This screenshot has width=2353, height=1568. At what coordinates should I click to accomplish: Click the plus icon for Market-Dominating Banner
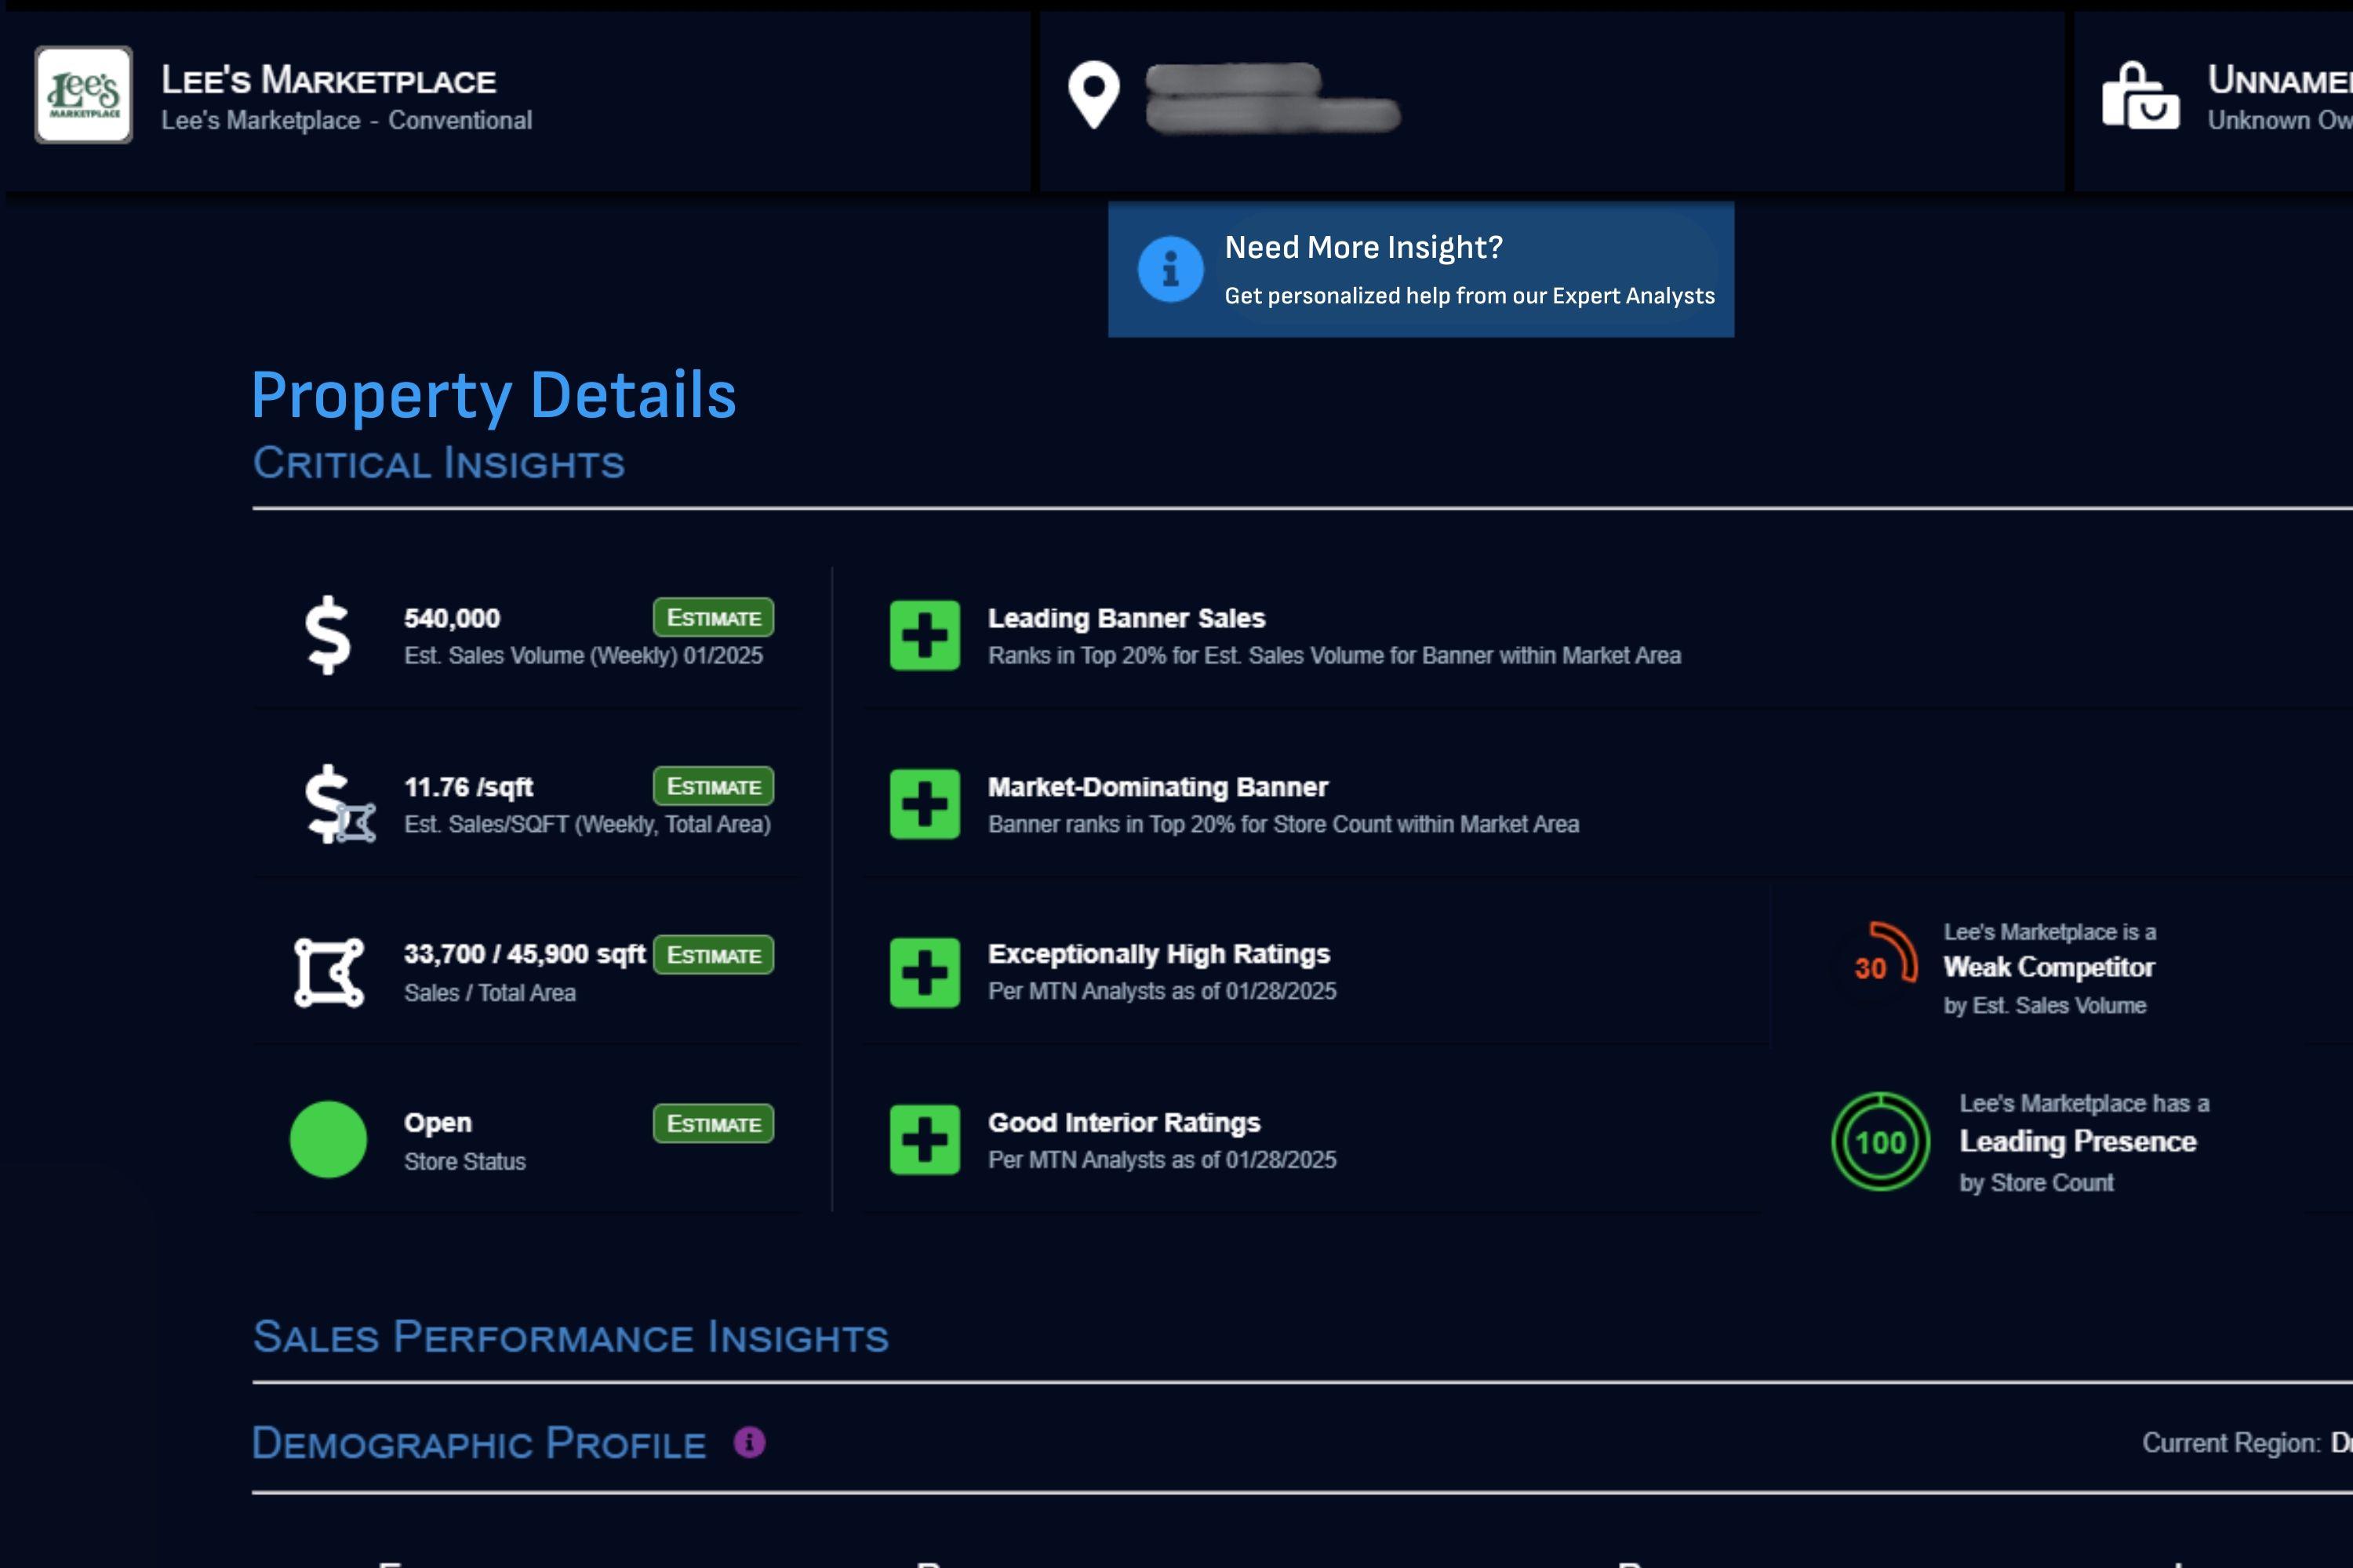click(x=925, y=804)
